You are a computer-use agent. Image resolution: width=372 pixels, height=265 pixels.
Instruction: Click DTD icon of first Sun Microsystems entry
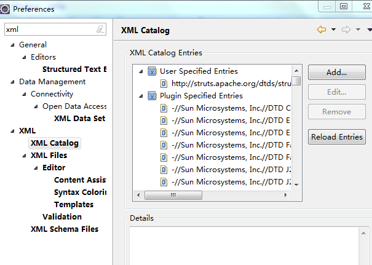click(x=164, y=108)
